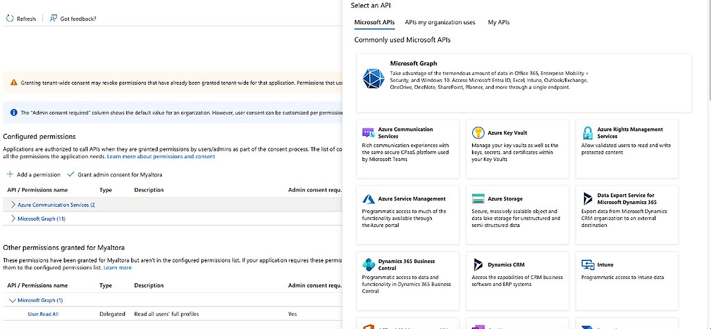Click API / Permissions name header in Other permissions table
Screen dimensions: 711x329
(x=37, y=285)
